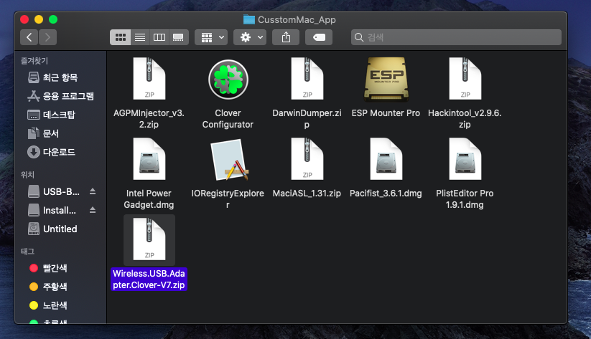The height and width of the screenshot is (339, 591).
Task: Select Wireless.USB.Adapter.Clover-V7.zip archive icon
Action: click(149, 239)
